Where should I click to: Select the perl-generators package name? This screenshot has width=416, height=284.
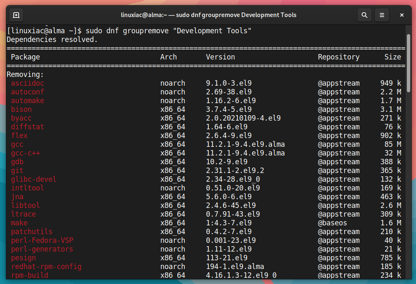coord(42,249)
